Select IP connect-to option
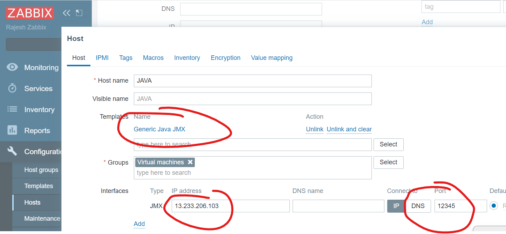This screenshot has height=234, width=506. point(396,206)
